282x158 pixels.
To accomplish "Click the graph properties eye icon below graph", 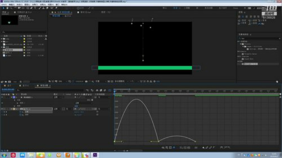I will (x=163, y=147).
